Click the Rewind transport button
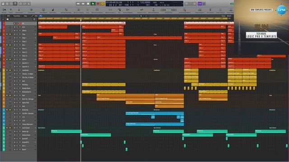 [x=78, y=4]
